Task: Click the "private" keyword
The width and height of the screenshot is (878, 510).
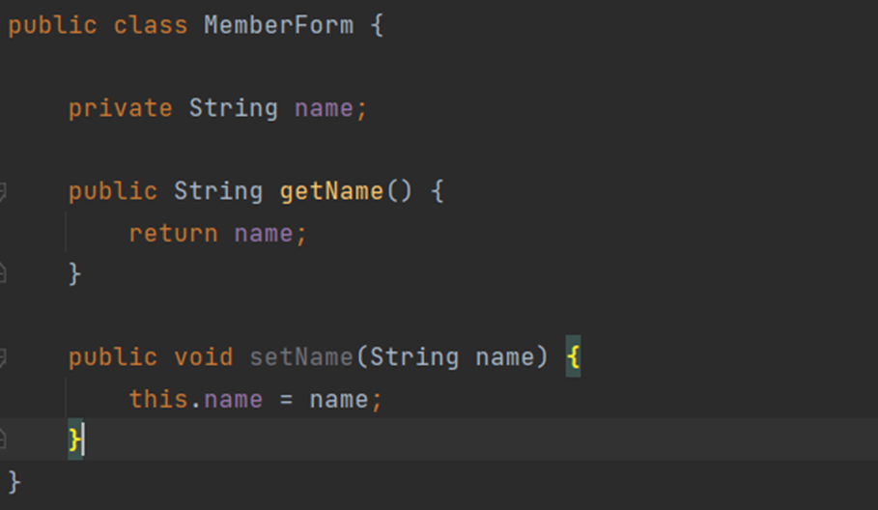Action: click(x=121, y=108)
